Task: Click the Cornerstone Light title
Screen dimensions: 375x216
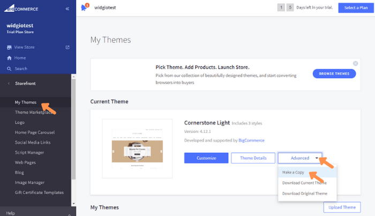Action: (207, 123)
